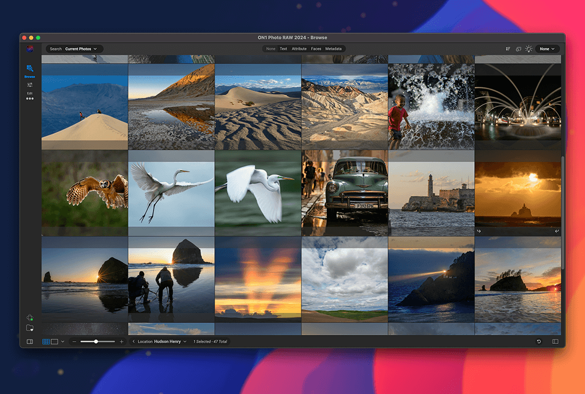585x394 pixels.
Task: Click the reset/undo icon at bottom right
Action: [x=539, y=341]
